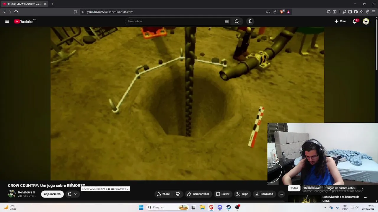
Task: Open File Explorer from the taskbar
Action: tap(202, 207)
